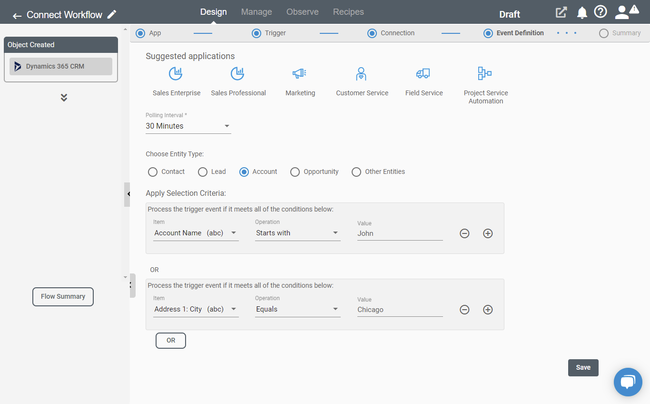650x404 pixels.
Task: Expand the double chevron below Object Created
Action: [x=64, y=98]
